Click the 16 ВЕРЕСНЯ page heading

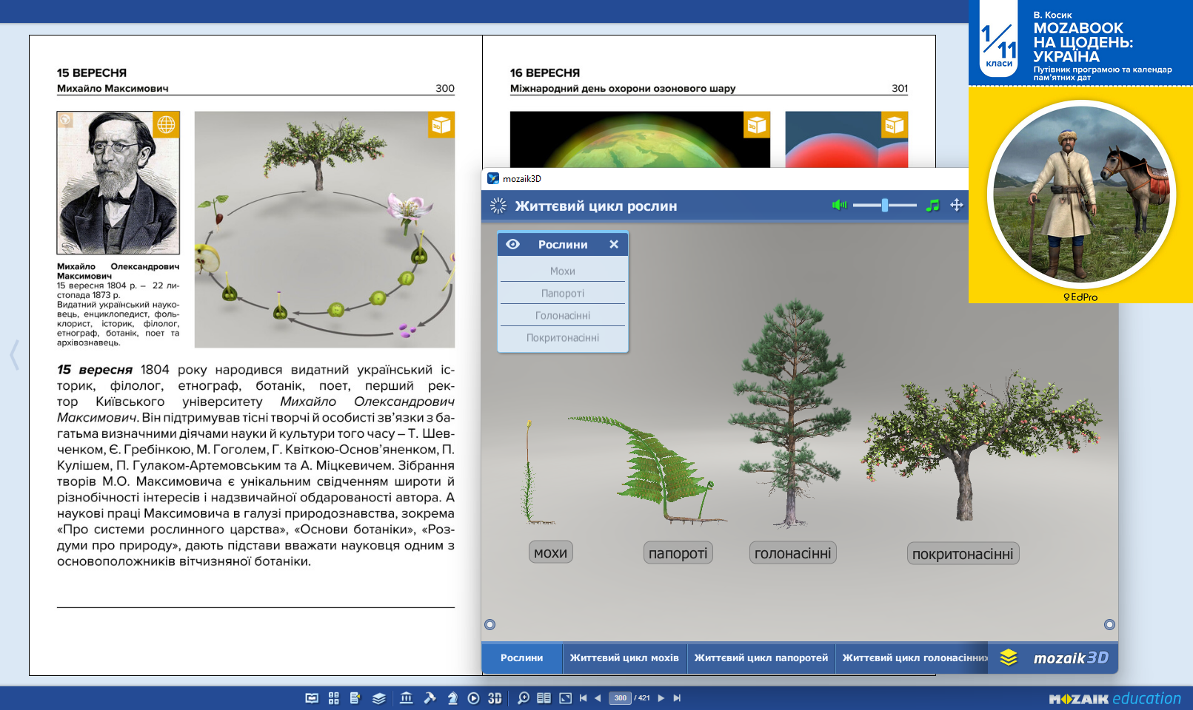point(545,72)
